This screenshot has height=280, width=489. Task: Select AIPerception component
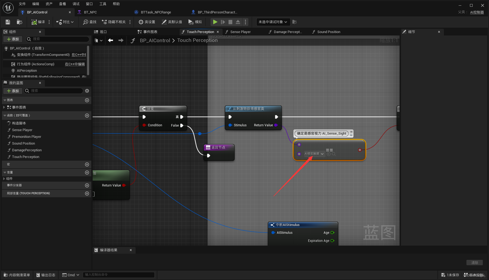(x=27, y=71)
